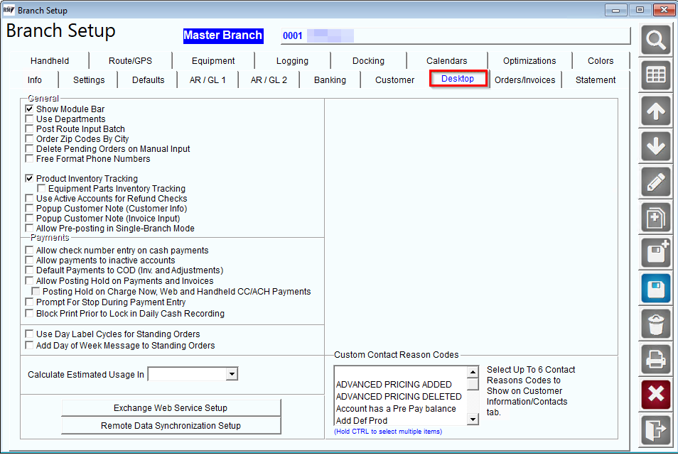The width and height of the screenshot is (678, 455).
Task: Click the printer icon in sidebar
Action: click(x=655, y=358)
